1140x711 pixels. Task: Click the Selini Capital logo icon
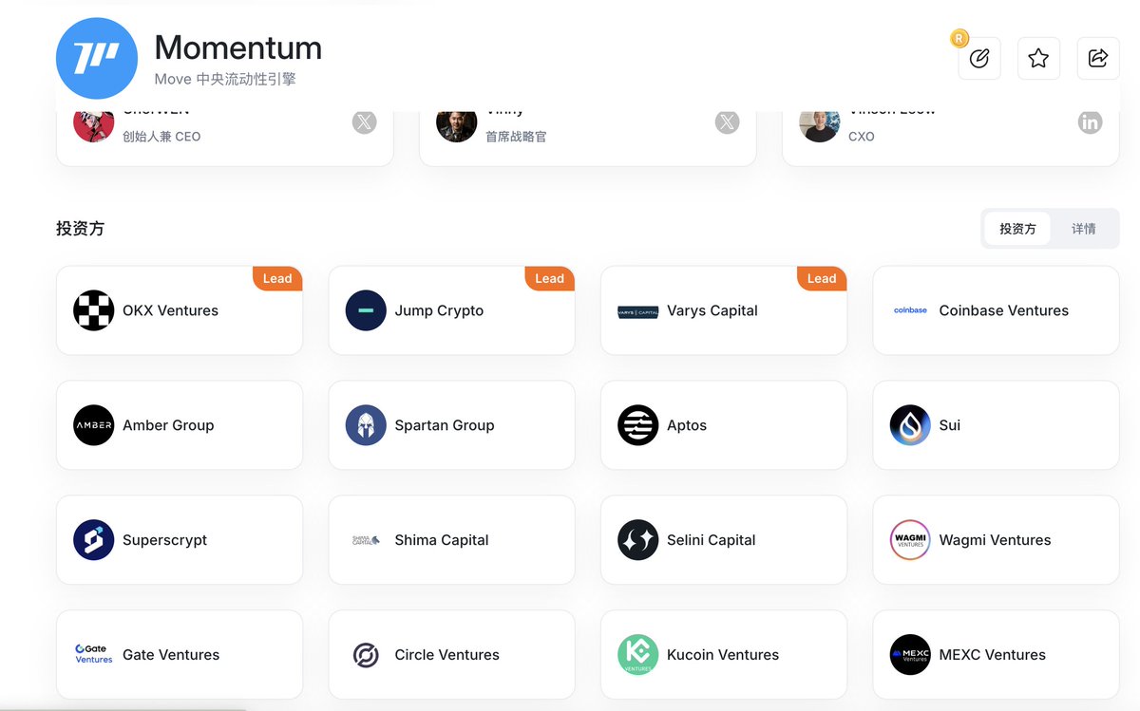(x=638, y=540)
